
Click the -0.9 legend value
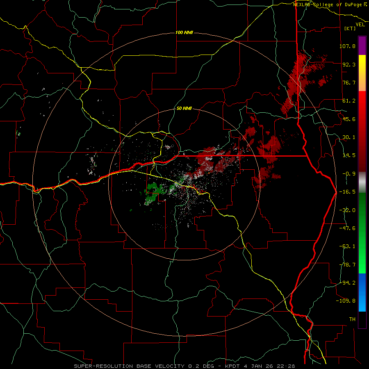click(x=349, y=174)
